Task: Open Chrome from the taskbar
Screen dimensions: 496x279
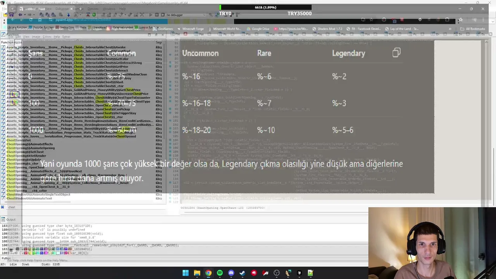Action: tap(208, 273)
